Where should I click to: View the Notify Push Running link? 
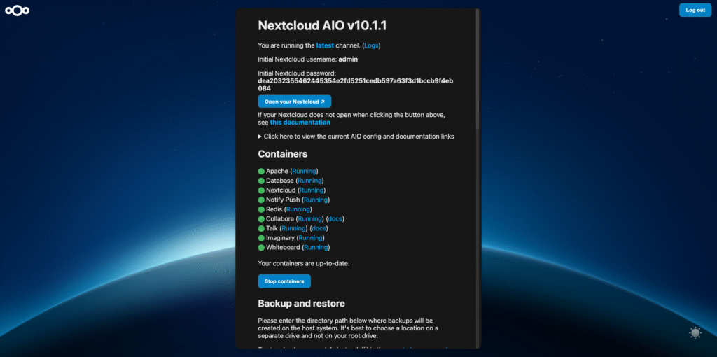pos(316,199)
